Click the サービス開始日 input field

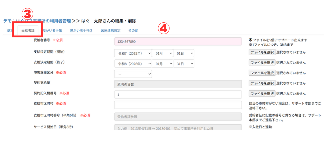178,128
